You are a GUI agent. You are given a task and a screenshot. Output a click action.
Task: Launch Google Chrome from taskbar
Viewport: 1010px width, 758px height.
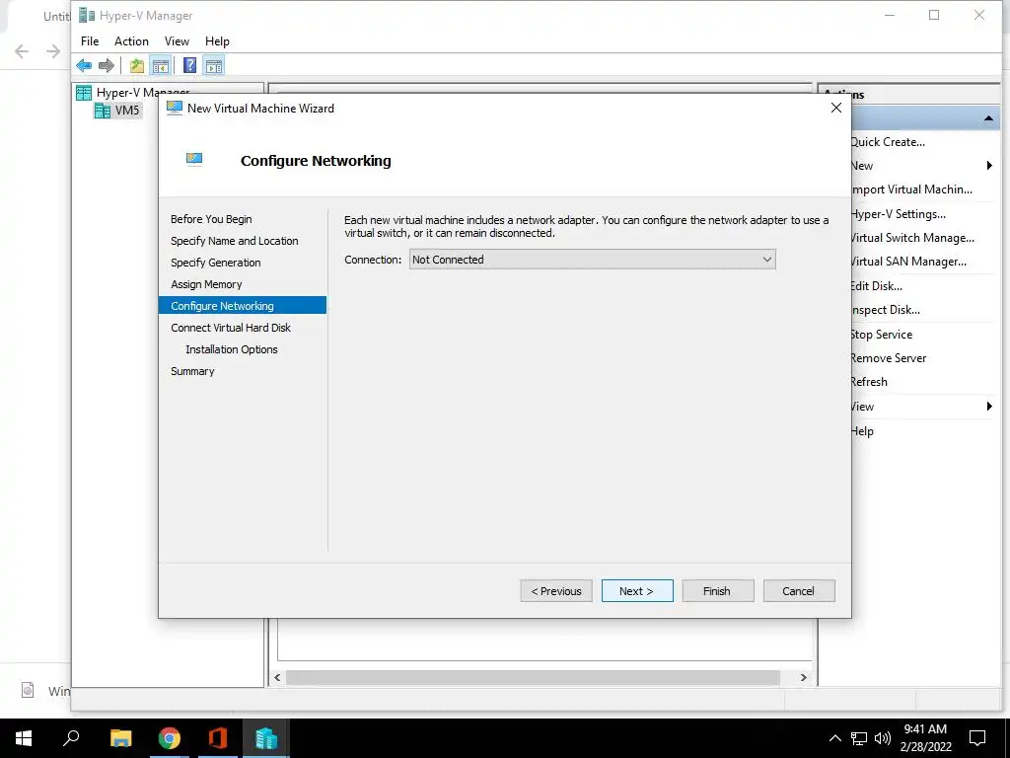coord(170,738)
